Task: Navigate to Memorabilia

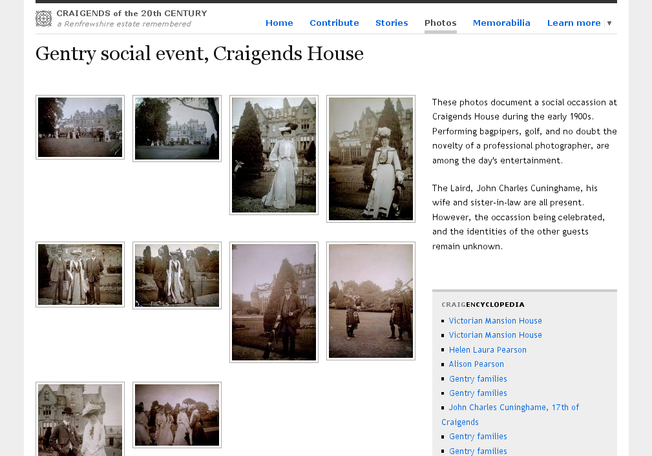Action: (501, 23)
